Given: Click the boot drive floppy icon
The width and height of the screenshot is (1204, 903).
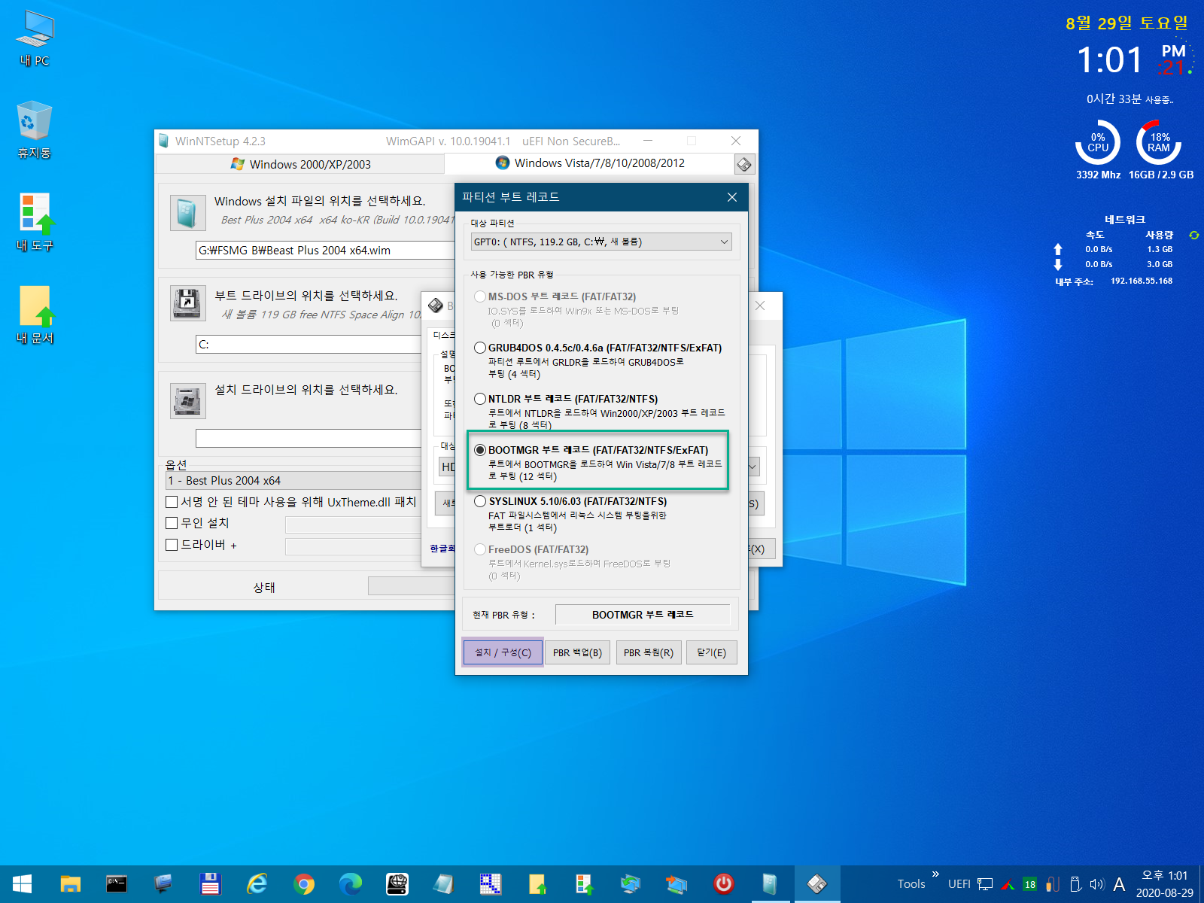Looking at the screenshot, I should [187, 303].
